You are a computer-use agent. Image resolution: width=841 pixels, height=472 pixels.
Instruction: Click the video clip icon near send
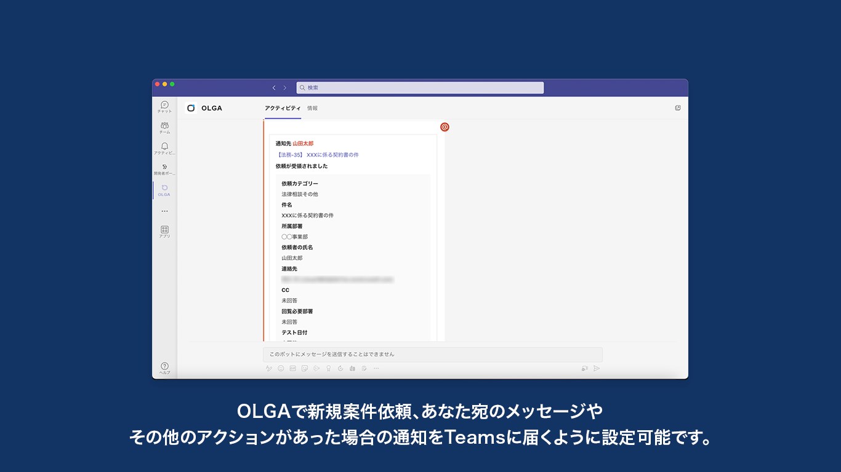point(584,369)
